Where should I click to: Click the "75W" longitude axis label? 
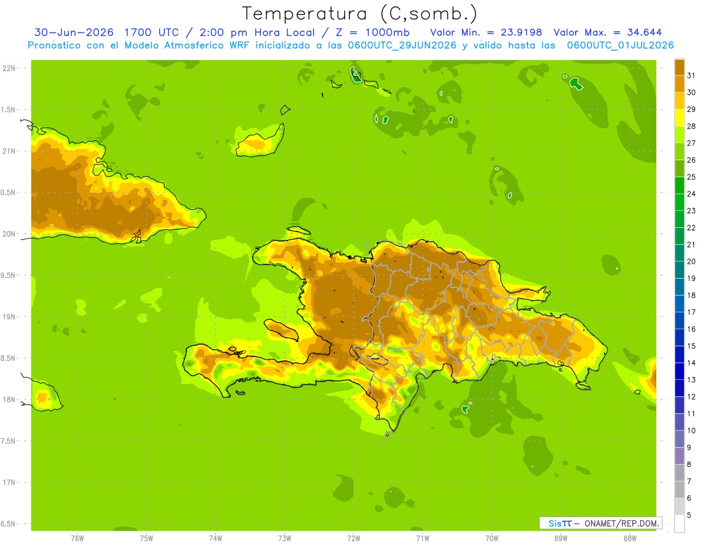click(x=147, y=538)
